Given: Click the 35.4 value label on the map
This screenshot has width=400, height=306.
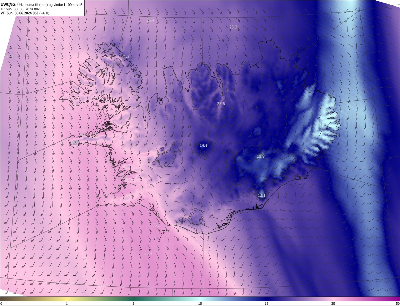Looking at the screenshot, I should 148,253.
